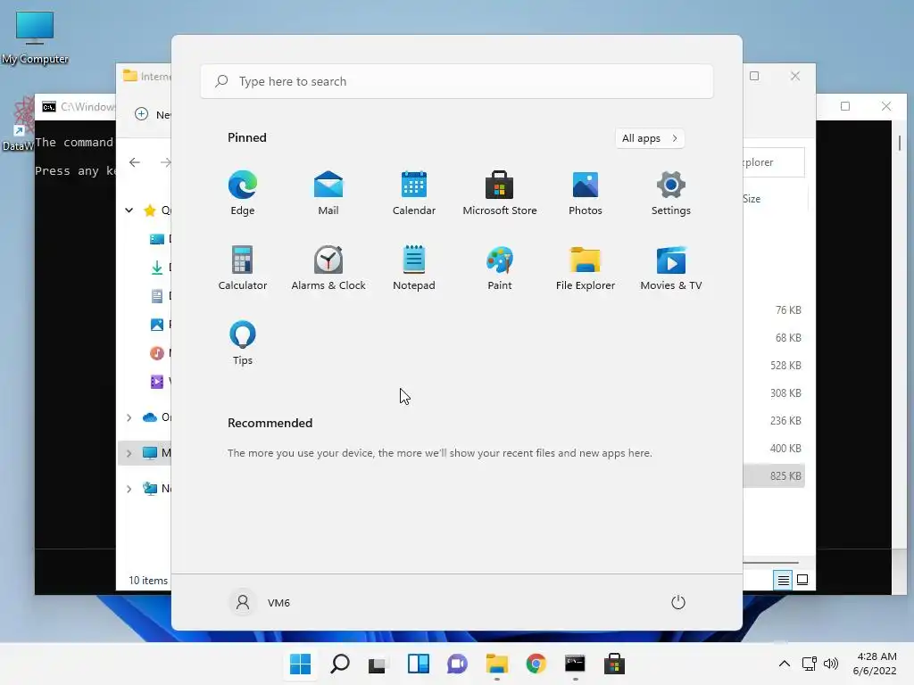This screenshot has height=685, width=914.
Task: Open Edge from pinned apps
Action: coord(243,193)
